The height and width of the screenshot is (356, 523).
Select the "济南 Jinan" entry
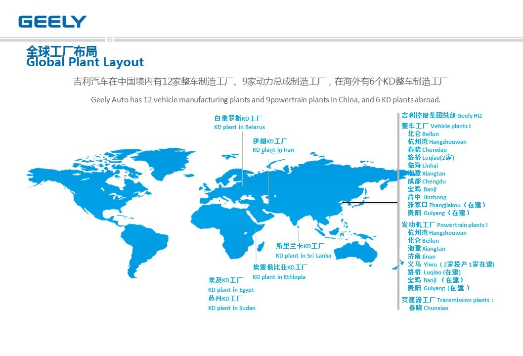(x=422, y=257)
